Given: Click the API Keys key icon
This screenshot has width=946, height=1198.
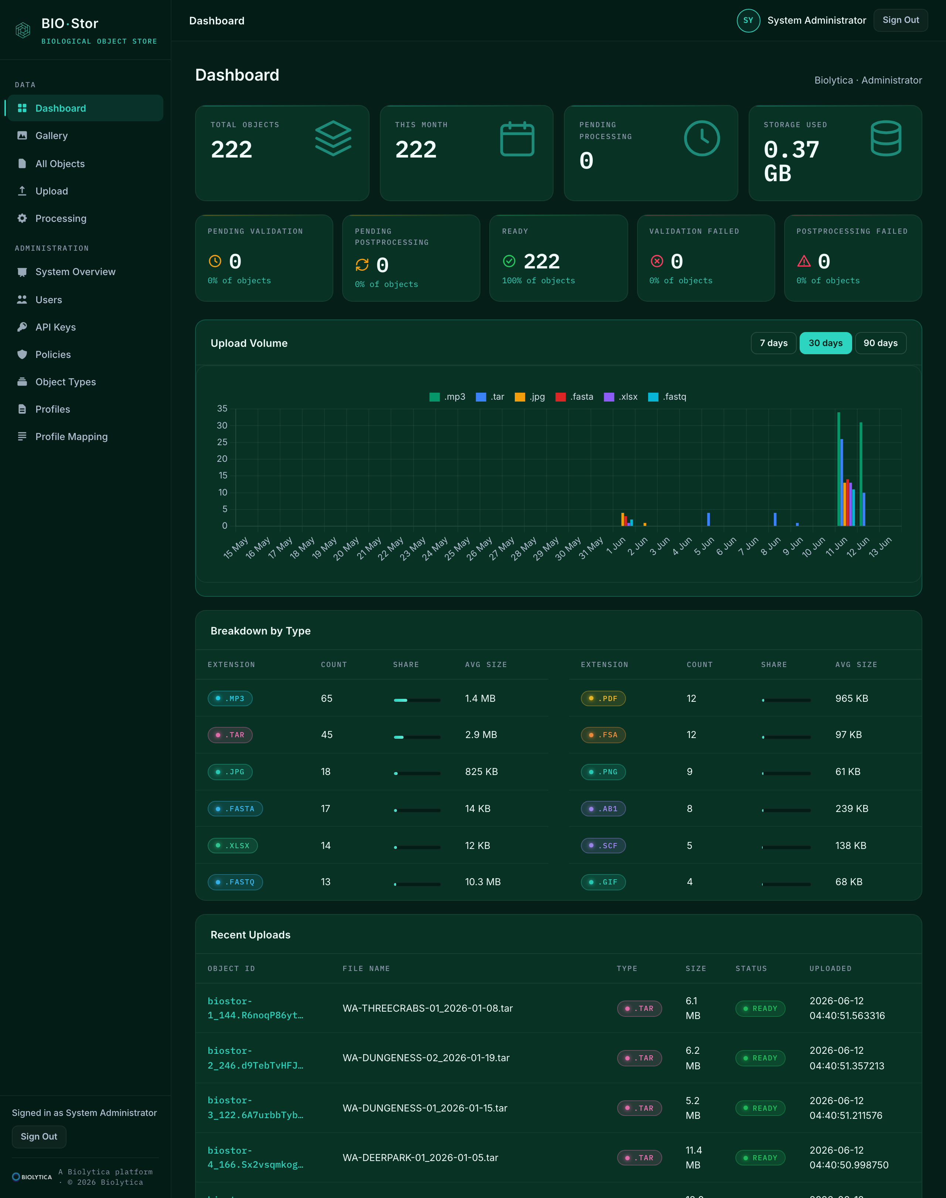Looking at the screenshot, I should [x=22, y=327].
